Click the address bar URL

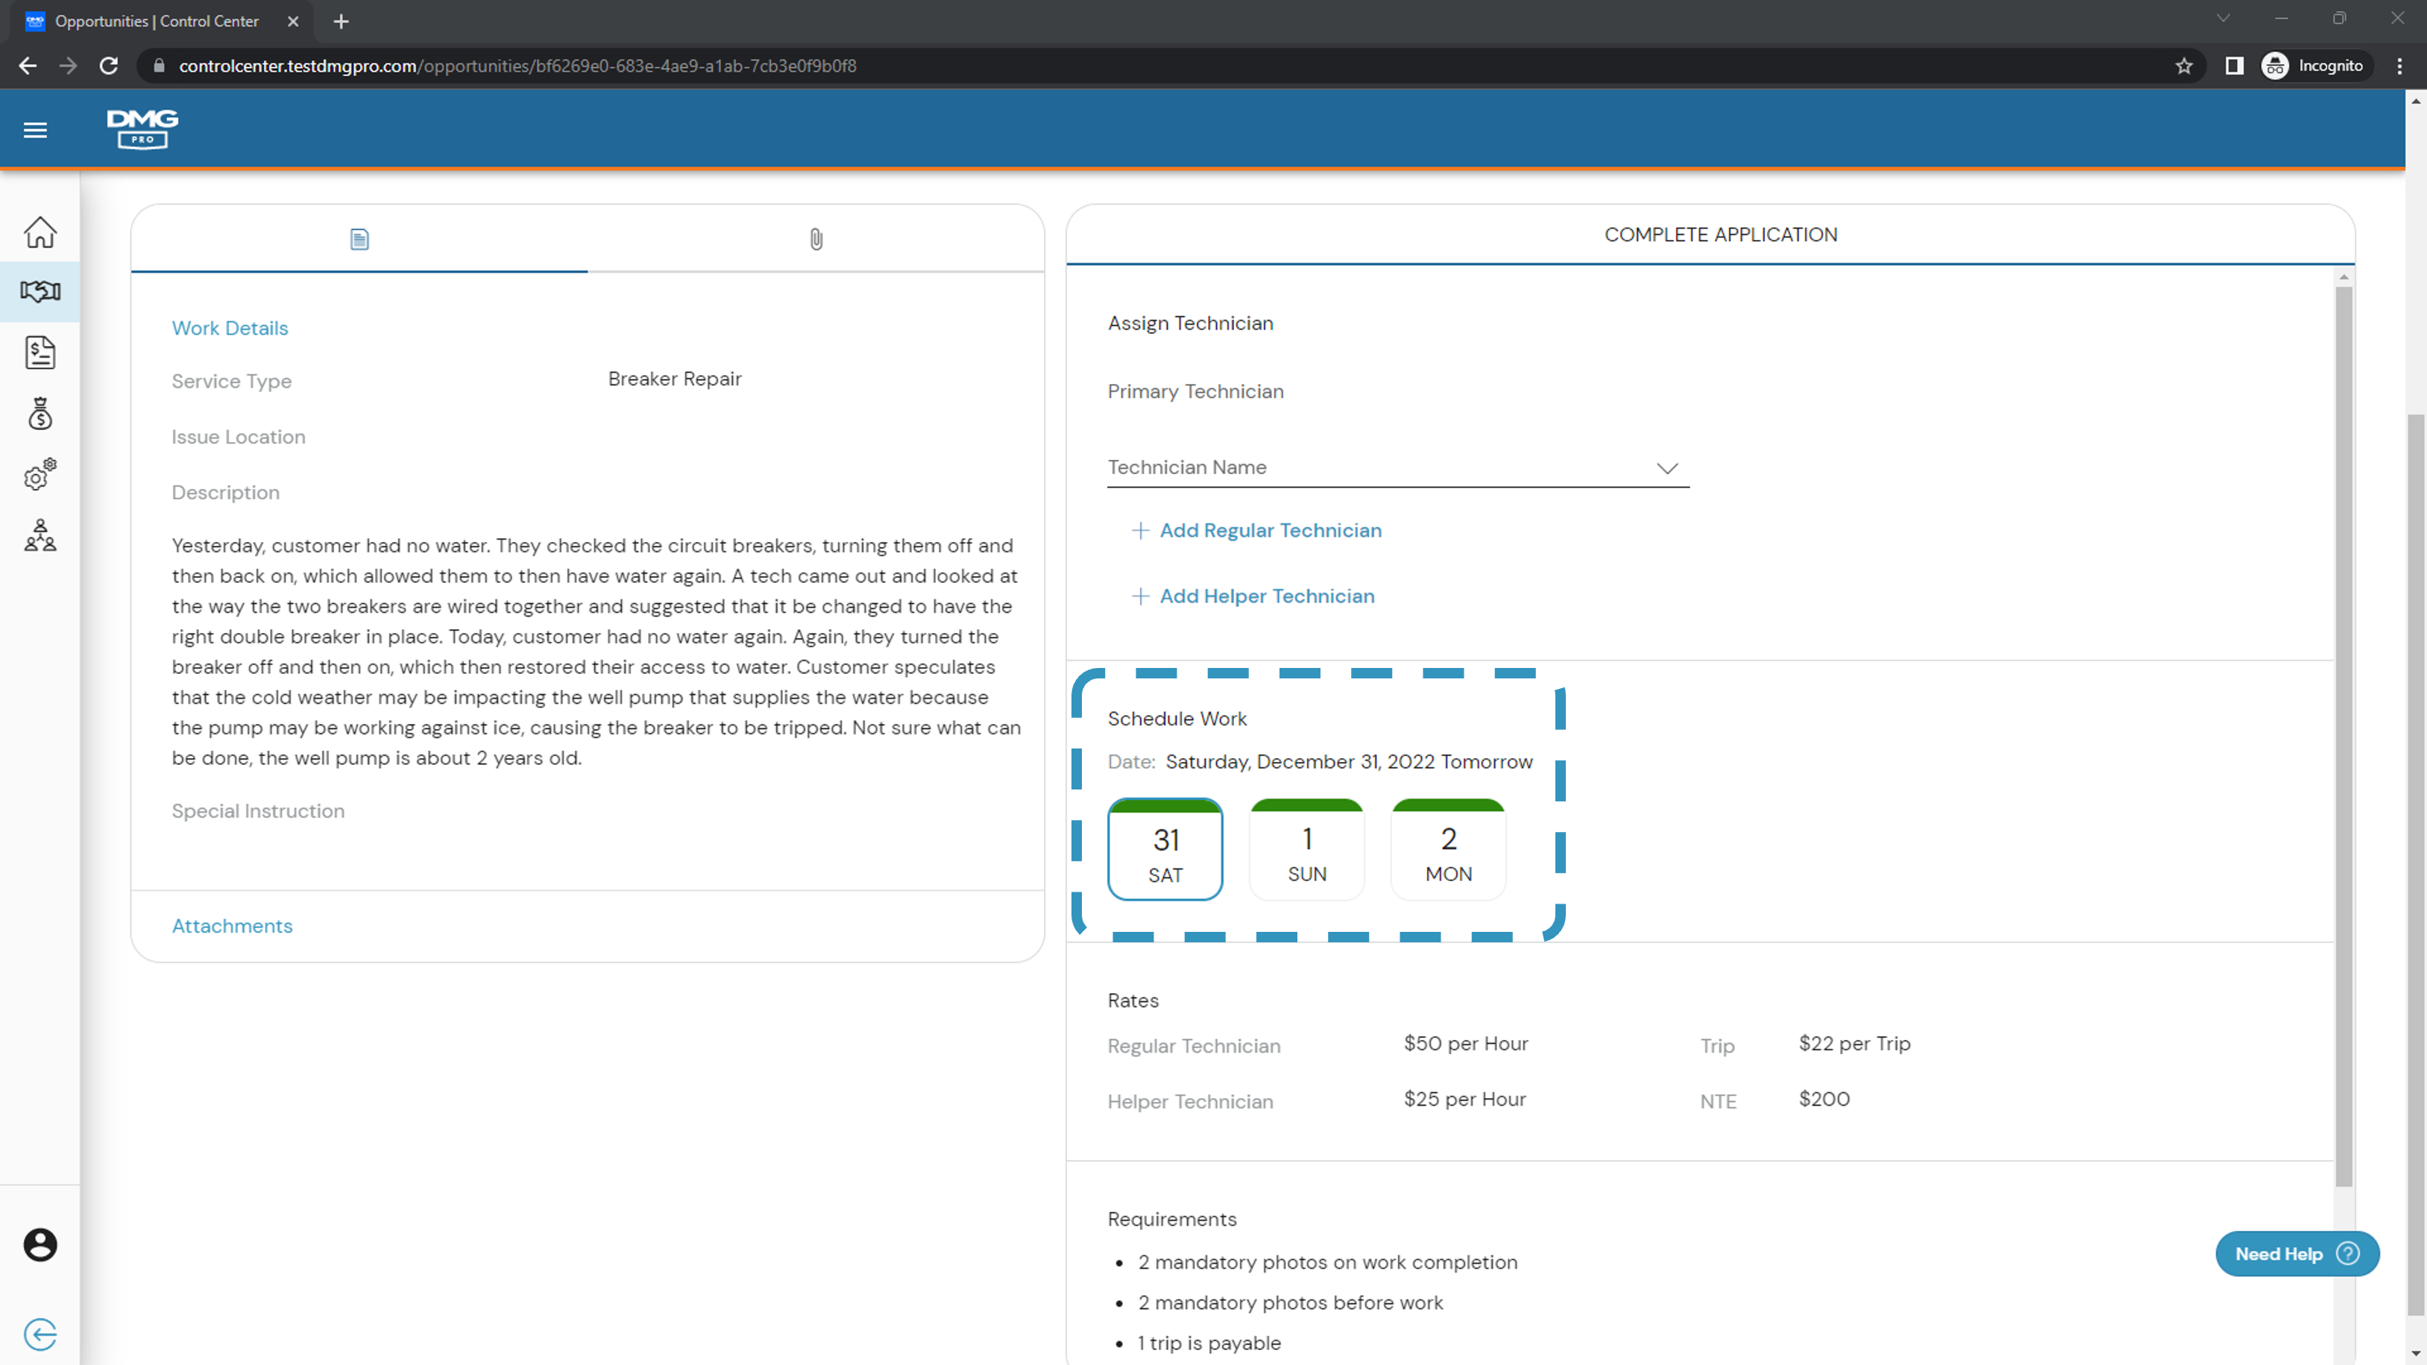click(x=517, y=66)
